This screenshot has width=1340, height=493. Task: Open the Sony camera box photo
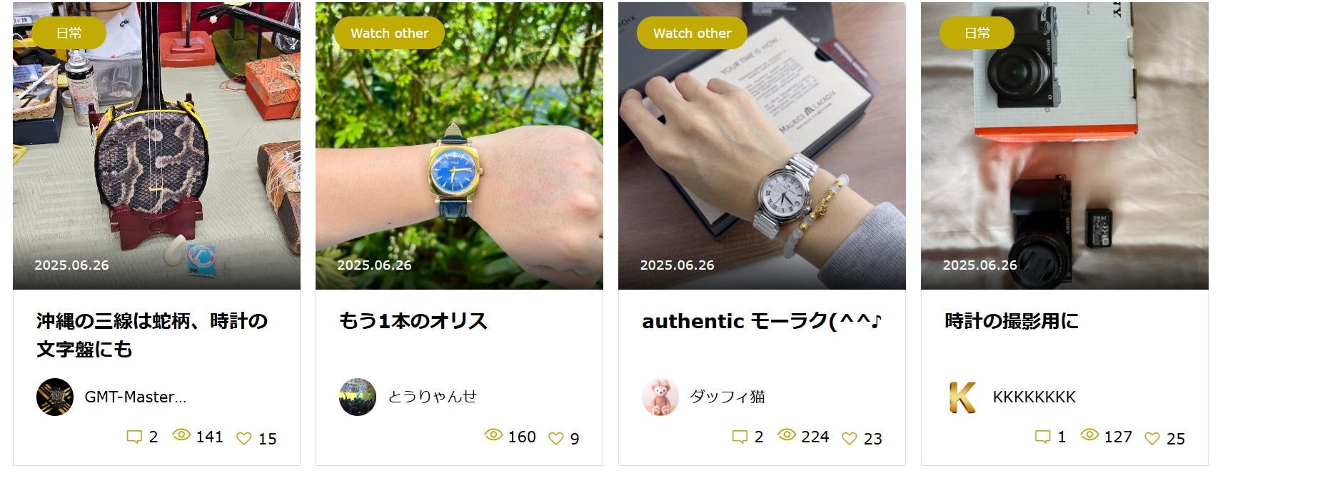(1064, 146)
